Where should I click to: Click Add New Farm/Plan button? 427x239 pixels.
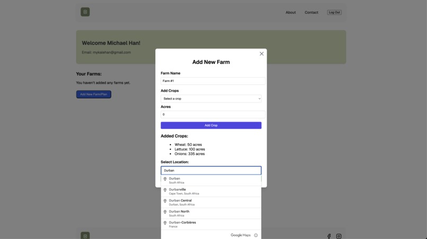[x=93, y=94]
